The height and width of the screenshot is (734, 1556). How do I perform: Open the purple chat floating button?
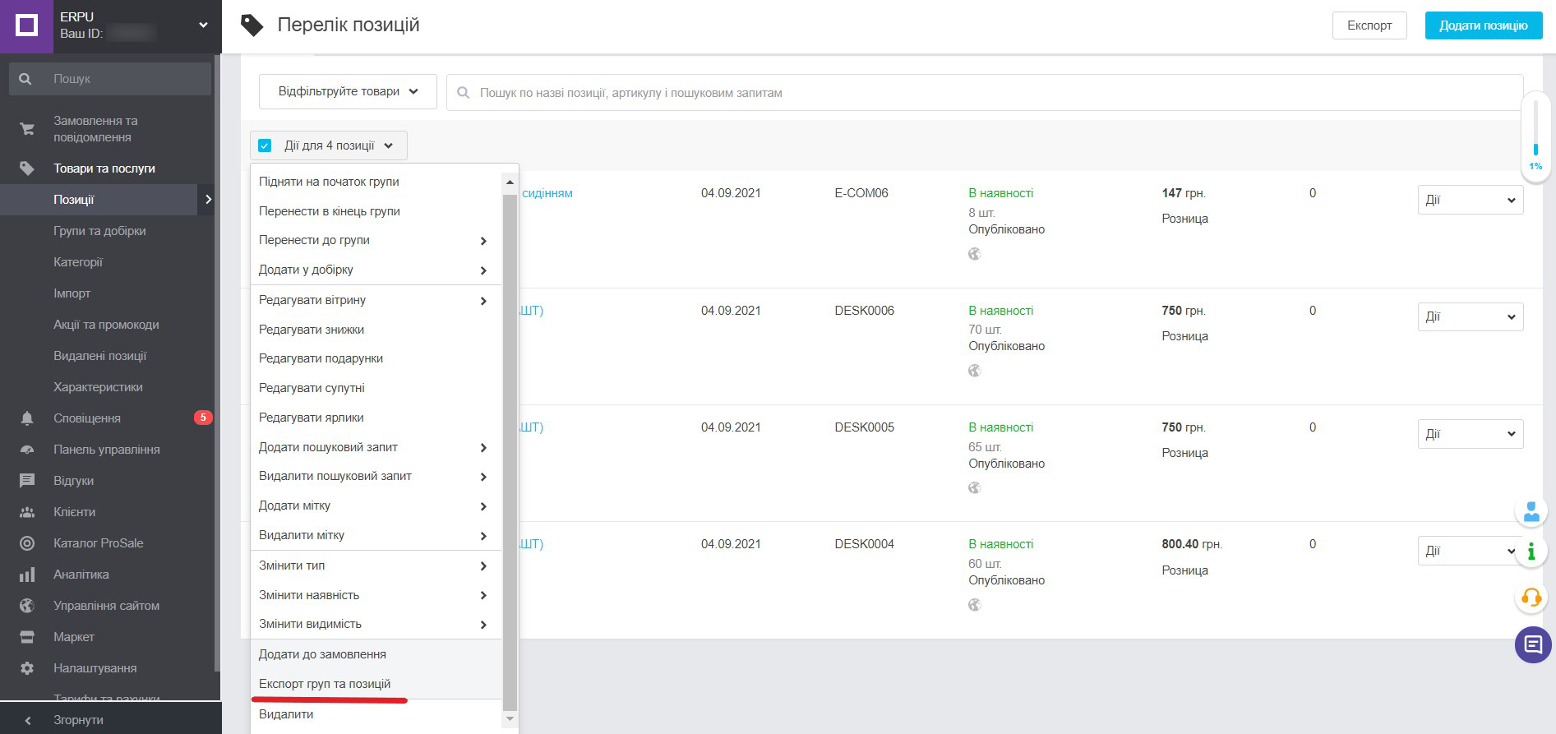click(x=1533, y=644)
